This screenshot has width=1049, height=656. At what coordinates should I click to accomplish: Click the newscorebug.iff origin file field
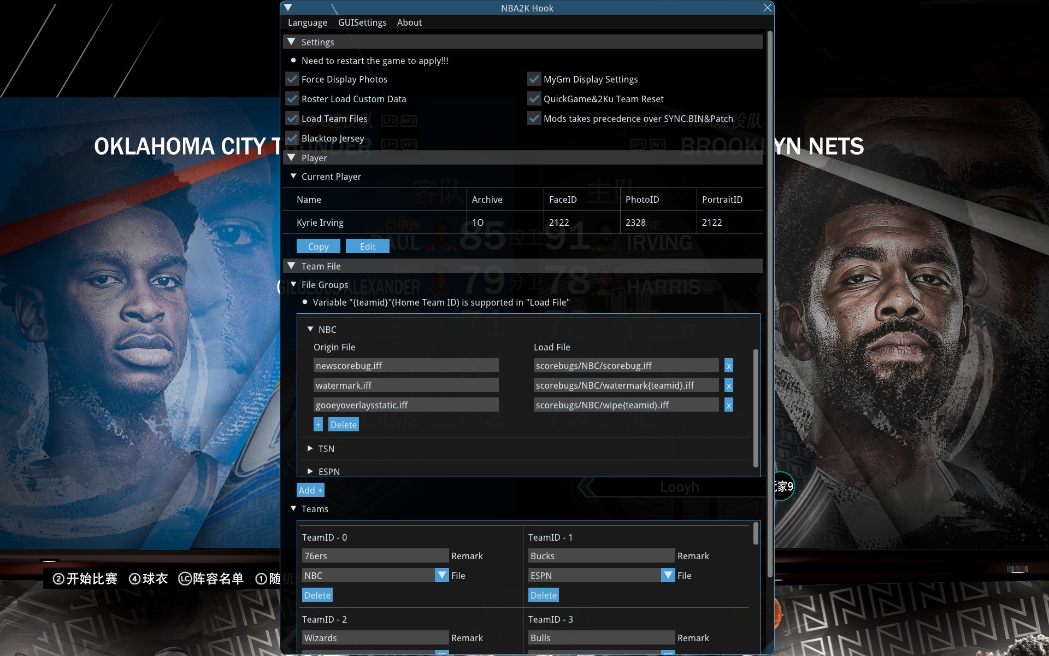(x=405, y=366)
